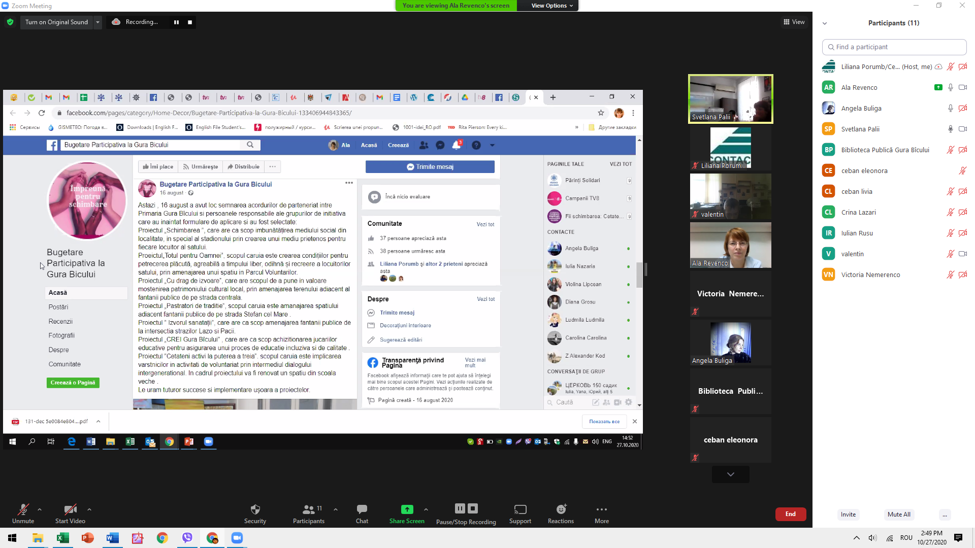975x548 pixels.
Task: Click the green encryption shield icon
Action: [x=10, y=22]
